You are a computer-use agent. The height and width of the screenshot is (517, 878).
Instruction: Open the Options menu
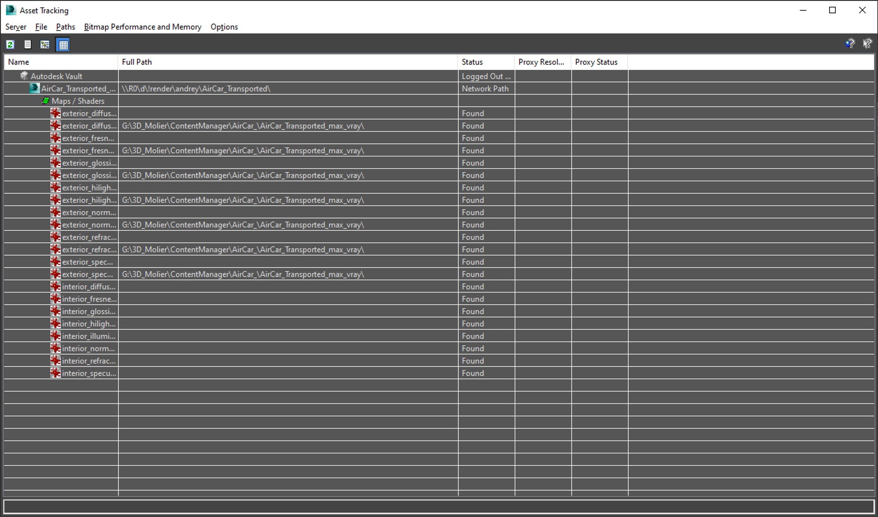click(x=224, y=27)
